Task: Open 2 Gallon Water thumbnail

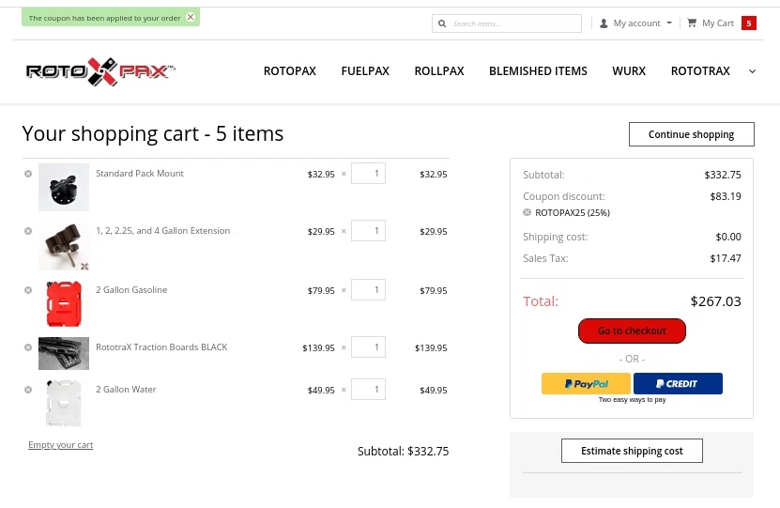Action: pyautogui.click(x=64, y=403)
